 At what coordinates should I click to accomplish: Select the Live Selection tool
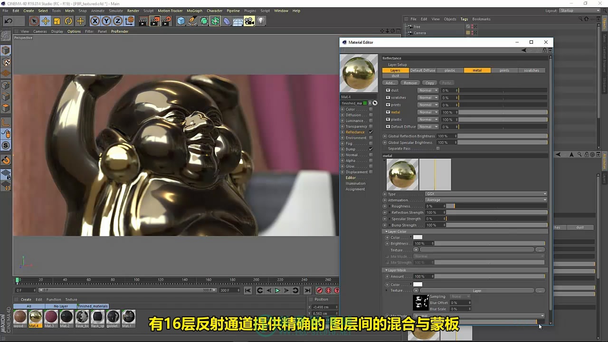coord(34,21)
